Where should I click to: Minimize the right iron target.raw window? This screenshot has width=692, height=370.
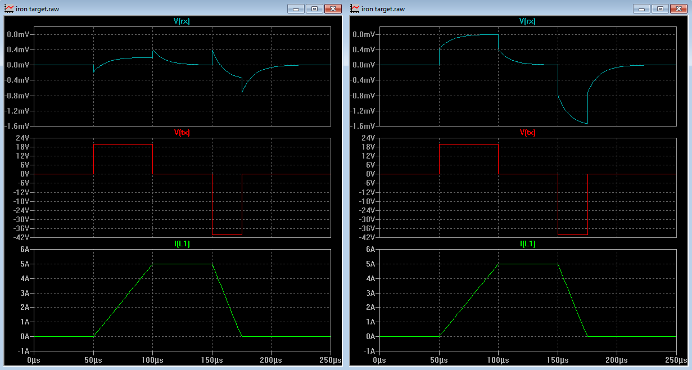pyautogui.click(x=641, y=8)
